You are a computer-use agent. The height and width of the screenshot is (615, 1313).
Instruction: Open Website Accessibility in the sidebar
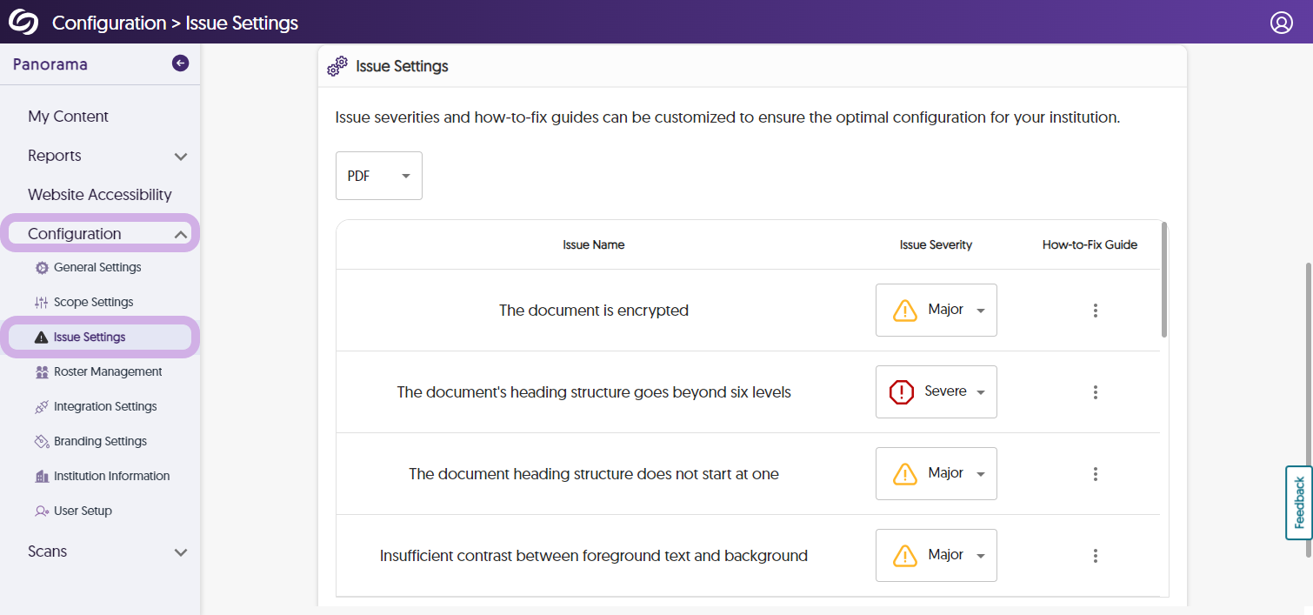(x=100, y=195)
